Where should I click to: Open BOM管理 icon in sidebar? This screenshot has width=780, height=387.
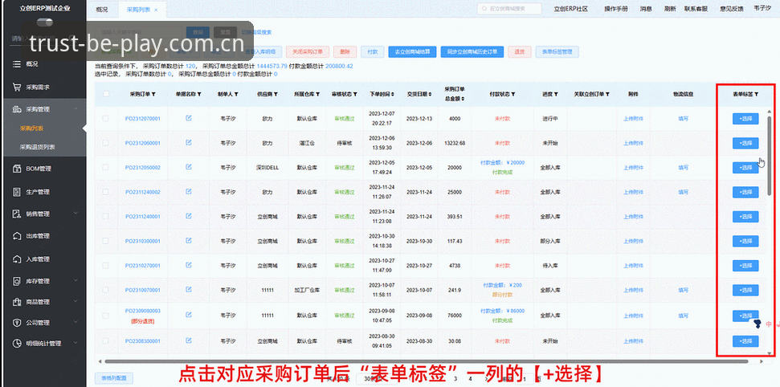(17, 169)
